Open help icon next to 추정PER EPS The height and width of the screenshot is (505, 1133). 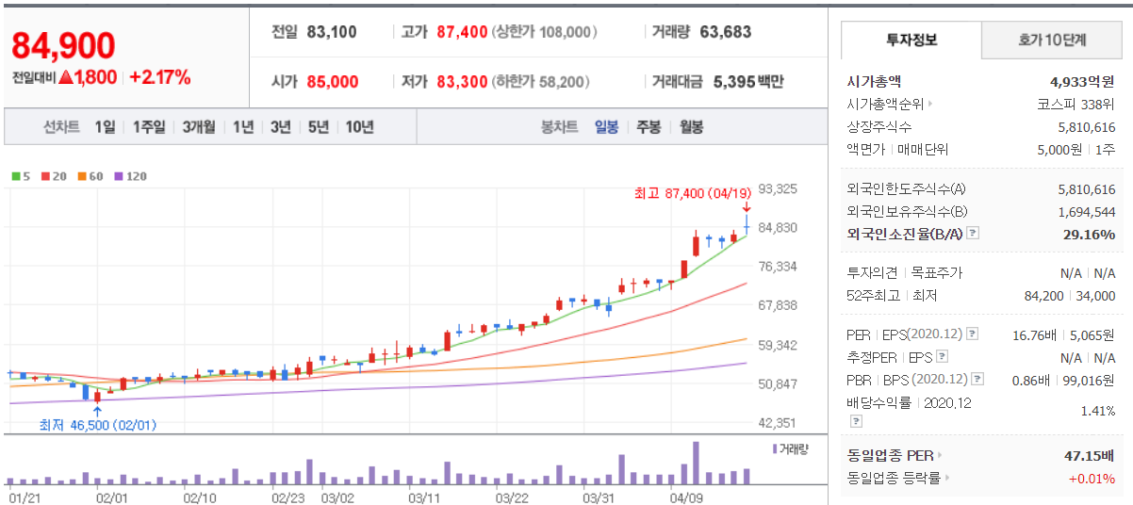(942, 357)
